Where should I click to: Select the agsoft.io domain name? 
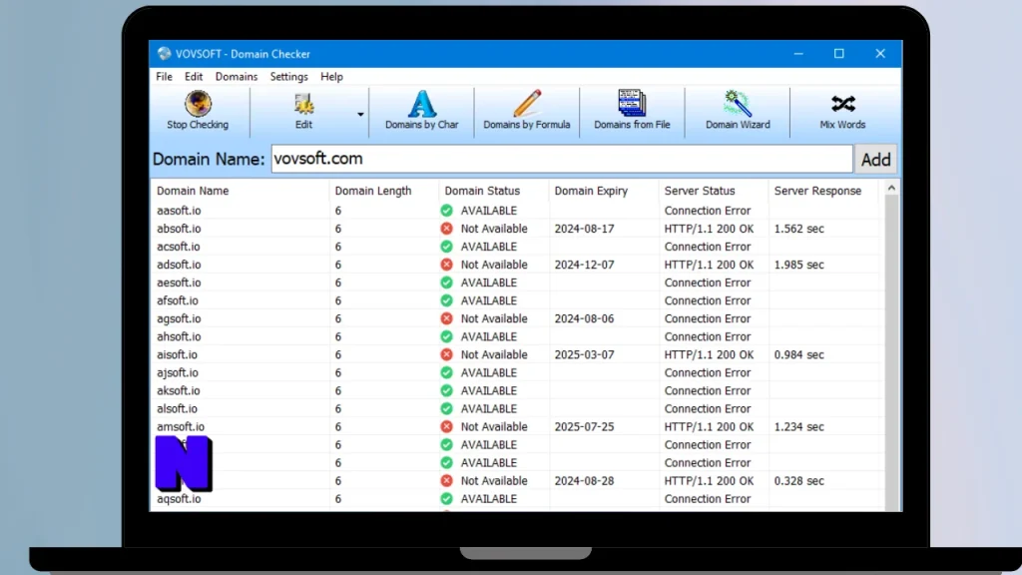pos(179,318)
